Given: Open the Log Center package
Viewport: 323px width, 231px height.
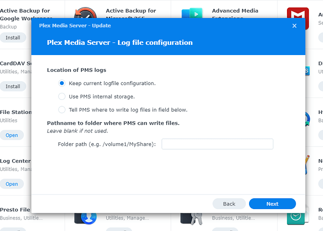Looking at the screenshot, I should pos(12,184).
